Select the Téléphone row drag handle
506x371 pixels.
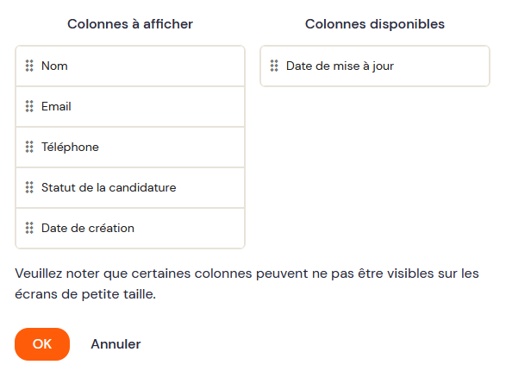[x=29, y=147]
